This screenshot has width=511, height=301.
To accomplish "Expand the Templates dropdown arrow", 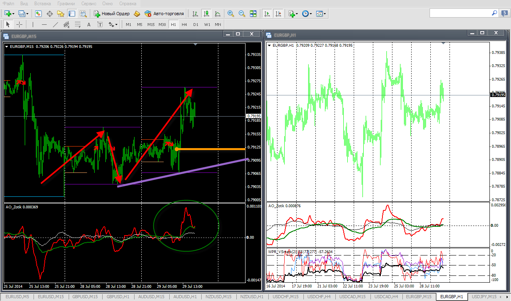I will coord(325,14).
